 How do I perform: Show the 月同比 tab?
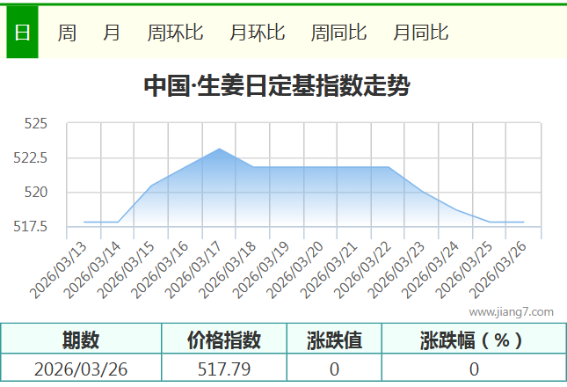tap(420, 33)
